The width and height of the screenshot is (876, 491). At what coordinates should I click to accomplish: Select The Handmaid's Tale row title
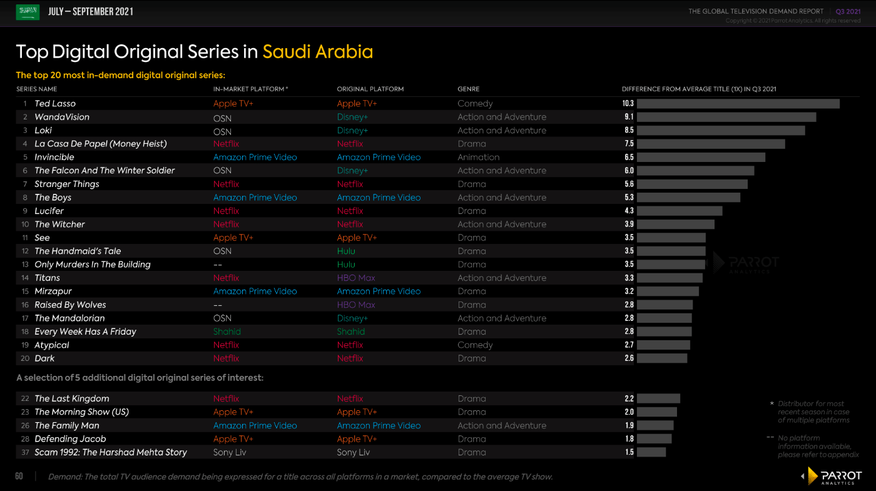[x=78, y=251]
